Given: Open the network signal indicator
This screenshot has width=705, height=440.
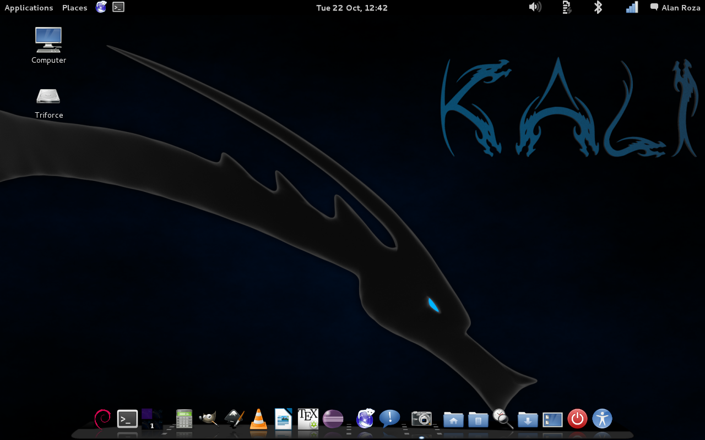Looking at the screenshot, I should click(632, 7).
